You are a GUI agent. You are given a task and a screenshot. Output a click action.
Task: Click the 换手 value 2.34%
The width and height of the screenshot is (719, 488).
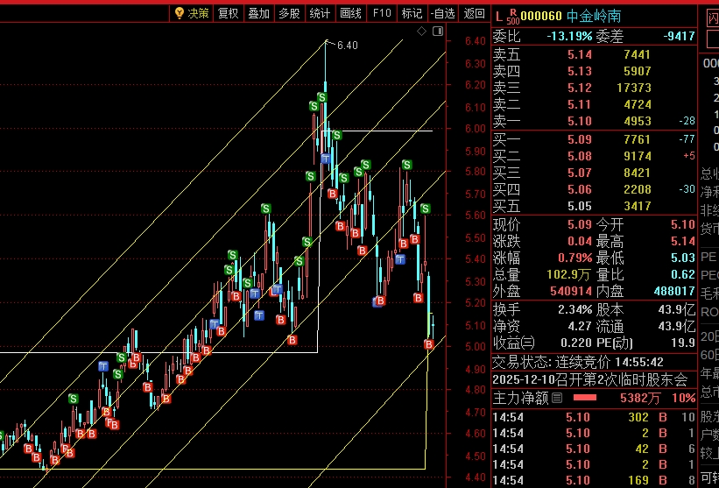pyautogui.click(x=575, y=309)
